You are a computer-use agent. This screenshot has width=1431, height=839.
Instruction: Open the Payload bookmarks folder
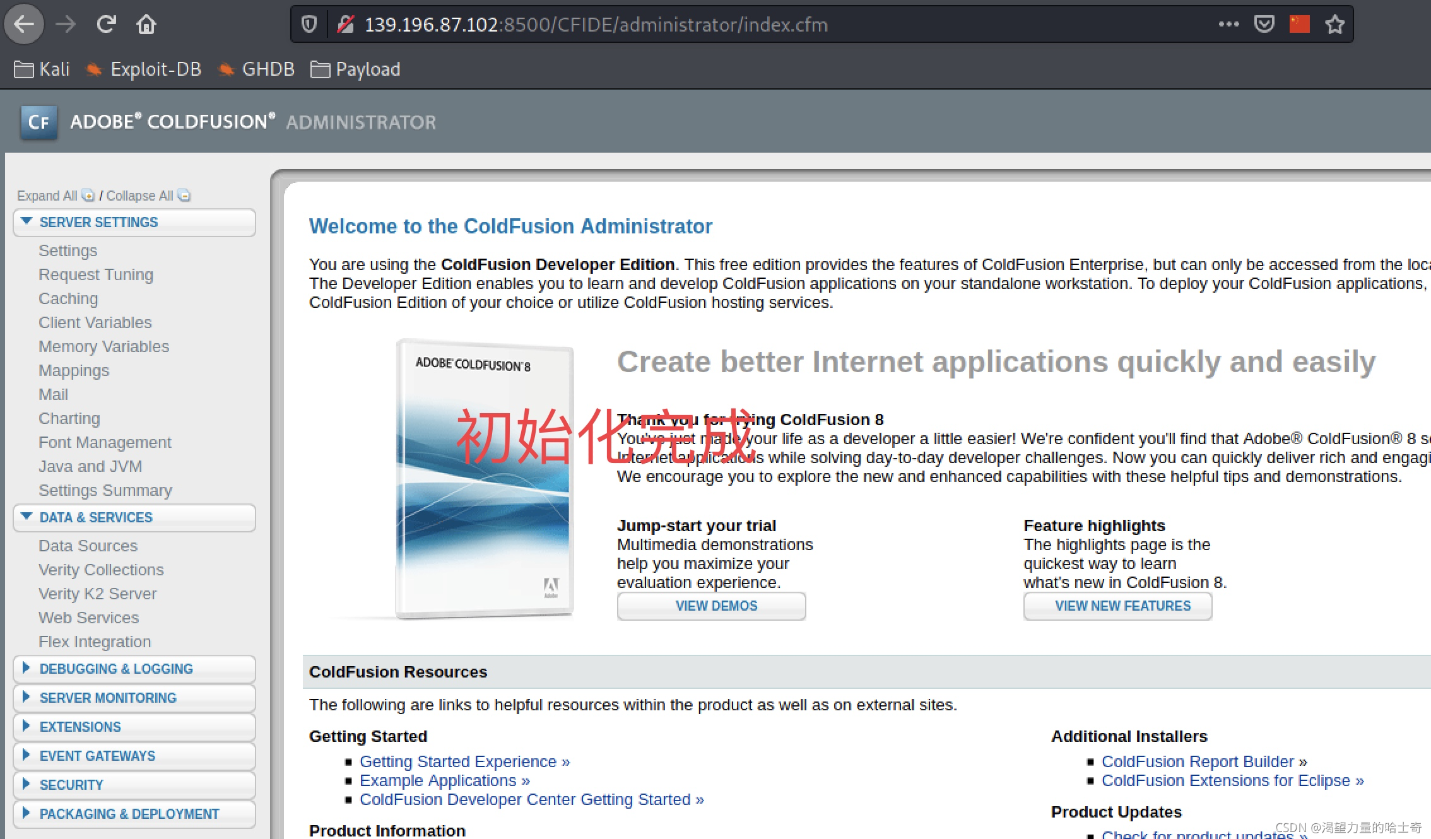[x=355, y=69]
